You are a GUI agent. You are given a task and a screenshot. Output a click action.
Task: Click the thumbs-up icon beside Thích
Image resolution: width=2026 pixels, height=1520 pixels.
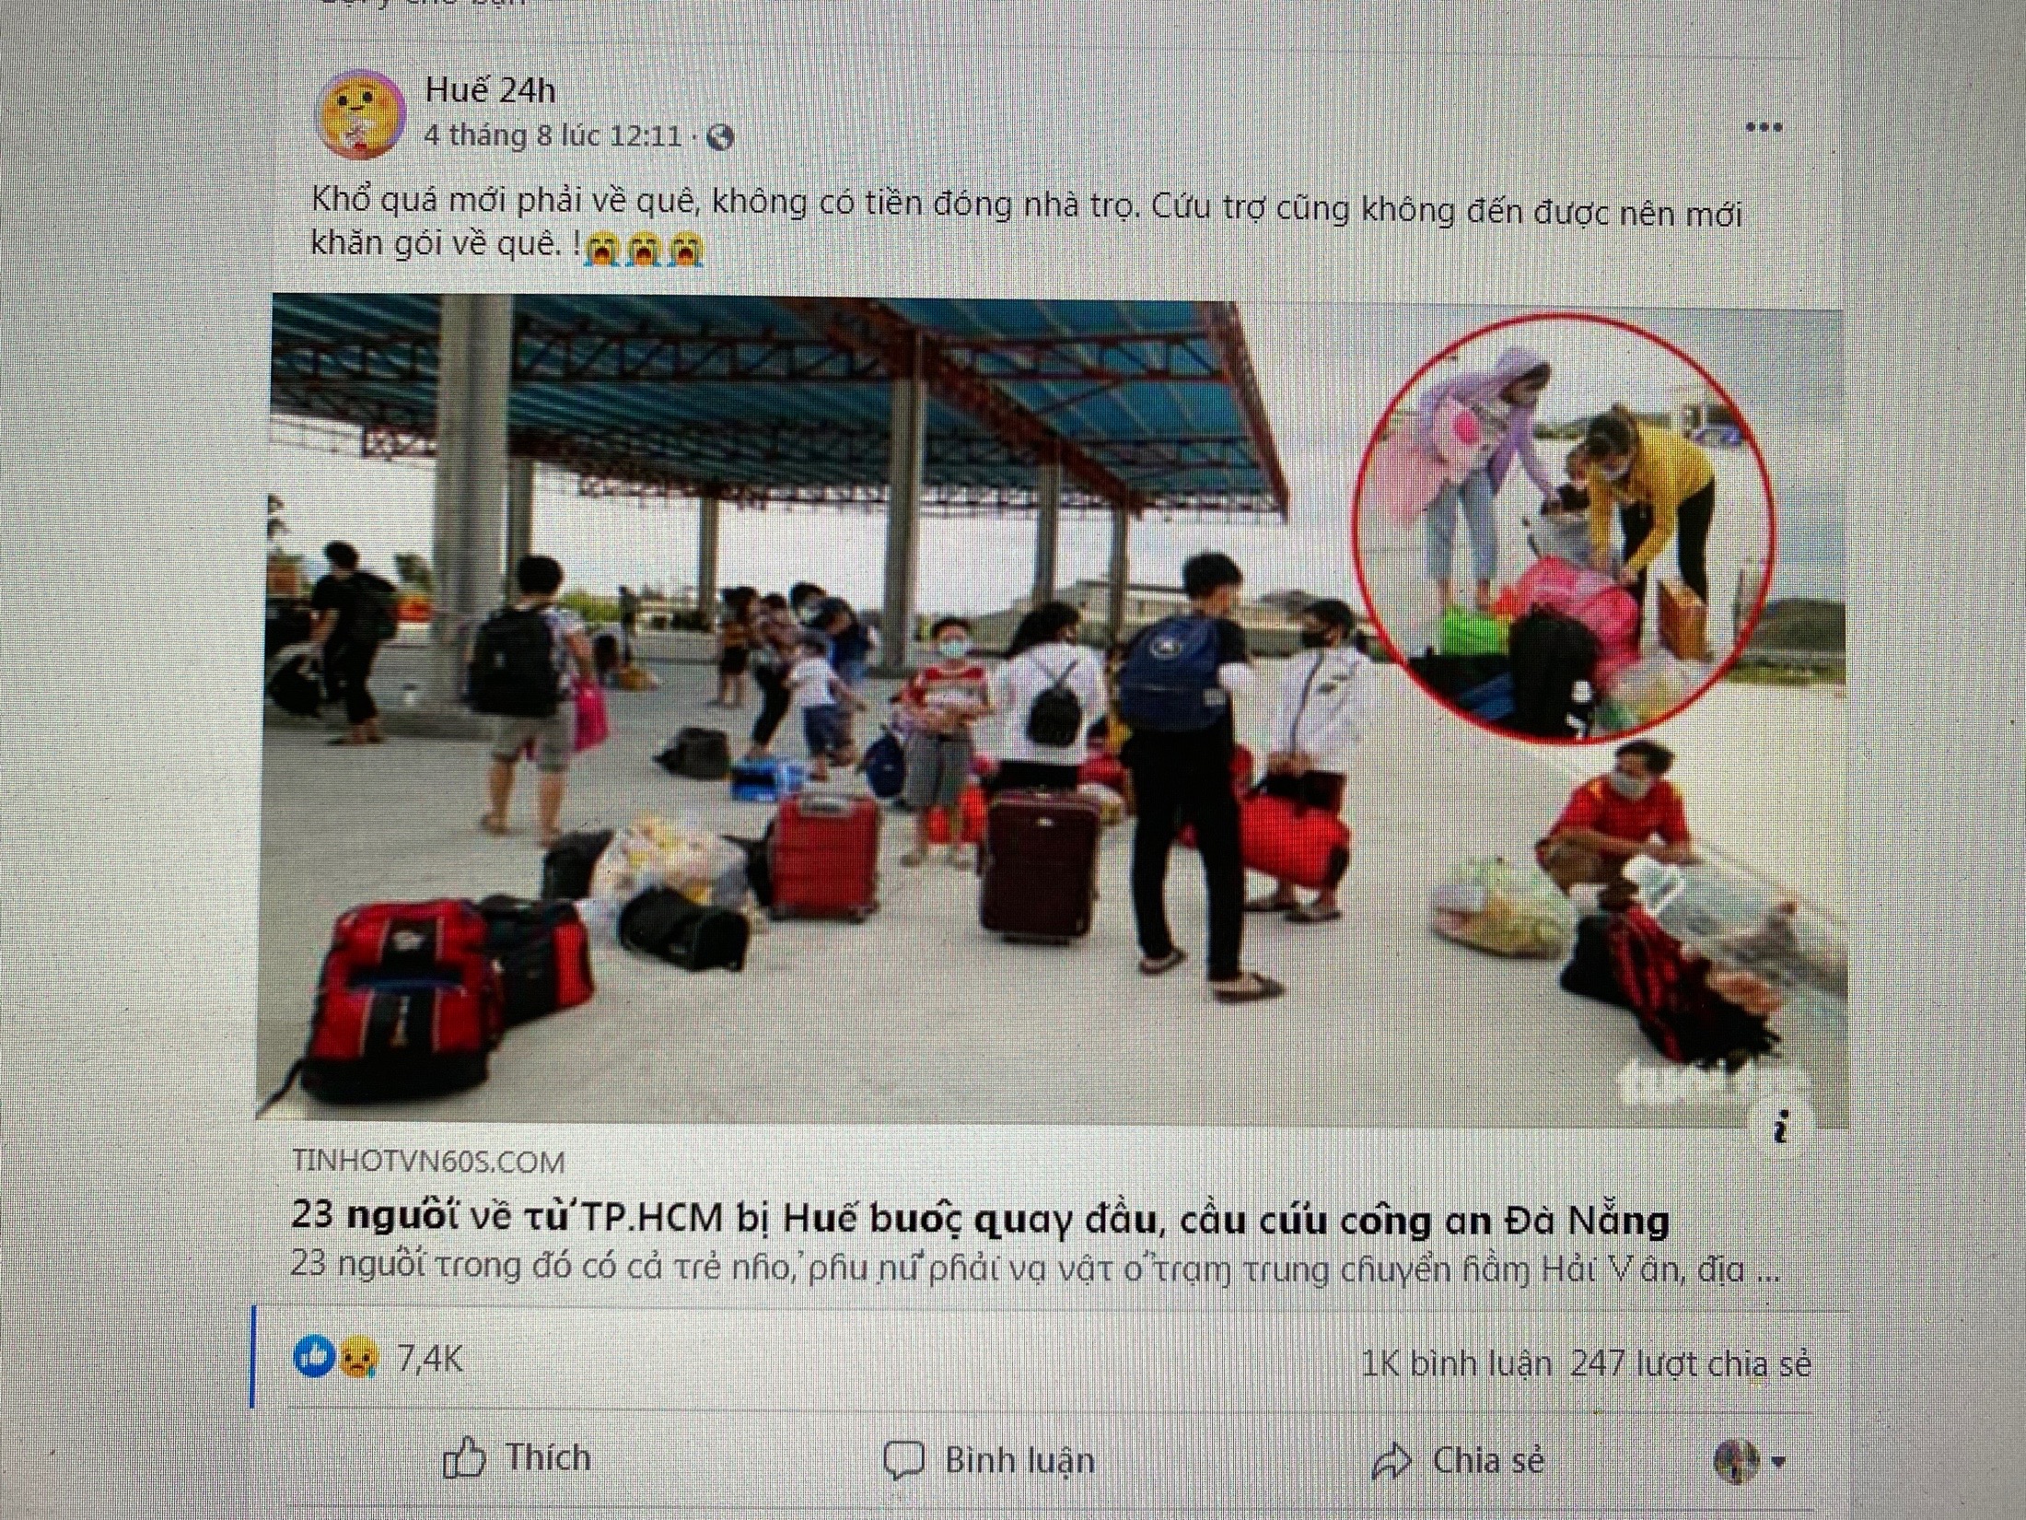click(x=463, y=1458)
